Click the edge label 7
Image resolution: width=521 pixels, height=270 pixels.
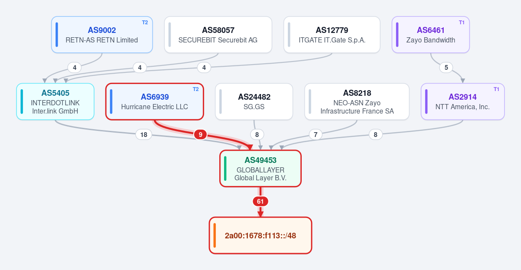[316, 135]
